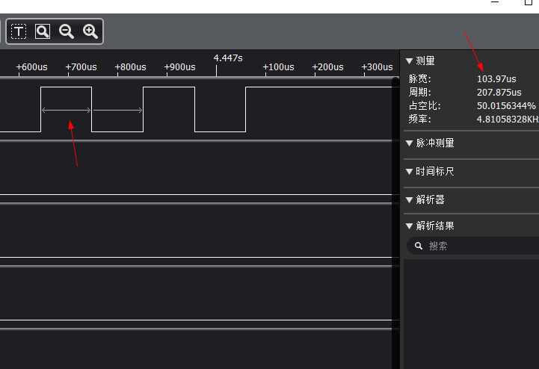Image resolution: width=539 pixels, height=369 pixels.
Task: Click the +100us ruler tick label
Action: [x=278, y=67]
